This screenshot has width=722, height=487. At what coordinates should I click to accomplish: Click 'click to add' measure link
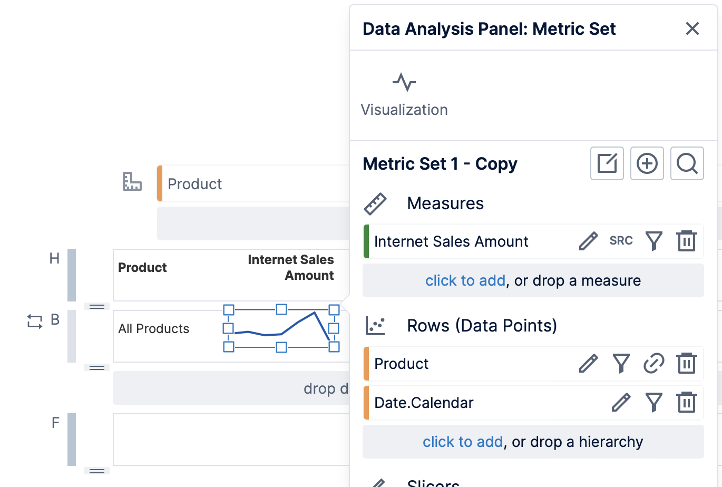[465, 280]
